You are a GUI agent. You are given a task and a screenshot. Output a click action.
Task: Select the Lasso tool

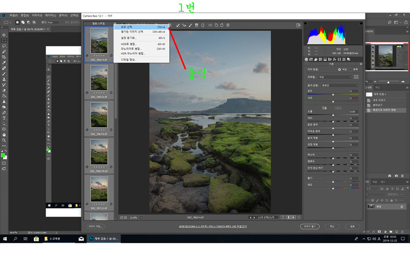coord(4,46)
